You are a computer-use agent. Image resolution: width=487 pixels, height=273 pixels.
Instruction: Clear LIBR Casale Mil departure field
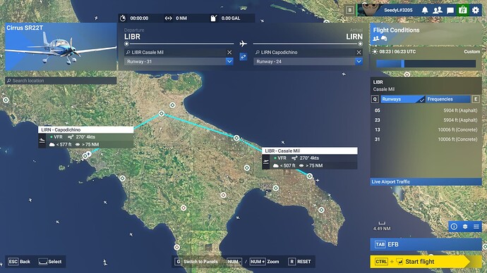tap(229, 52)
